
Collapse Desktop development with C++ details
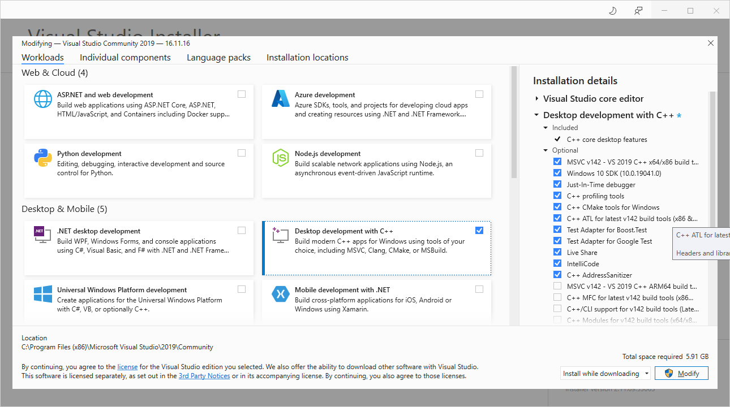[536, 115]
